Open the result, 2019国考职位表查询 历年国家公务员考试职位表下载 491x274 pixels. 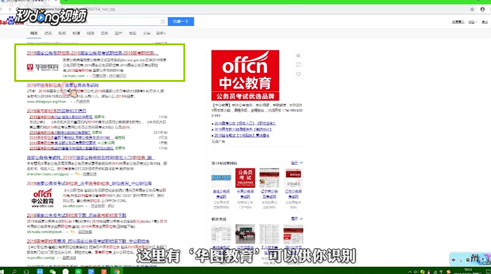[88, 241]
